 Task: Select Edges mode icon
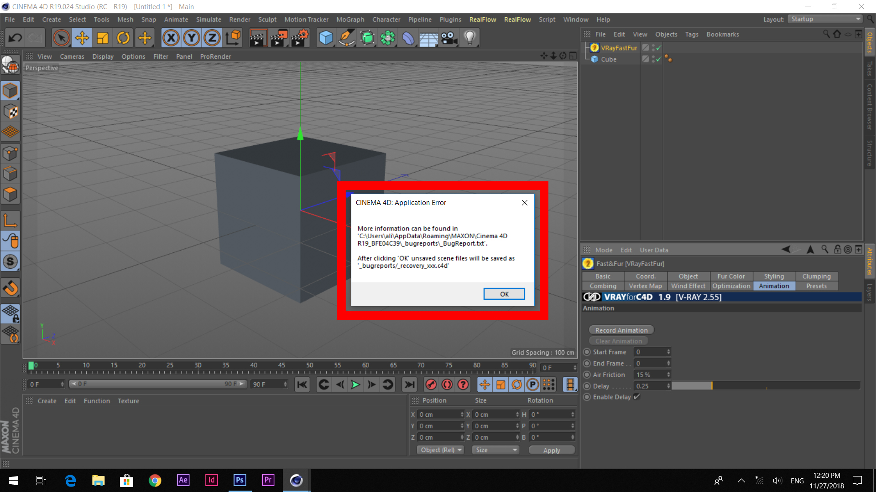click(10, 174)
